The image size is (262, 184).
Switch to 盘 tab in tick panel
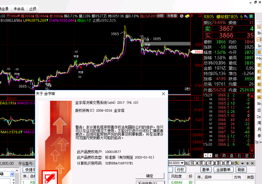point(232,156)
